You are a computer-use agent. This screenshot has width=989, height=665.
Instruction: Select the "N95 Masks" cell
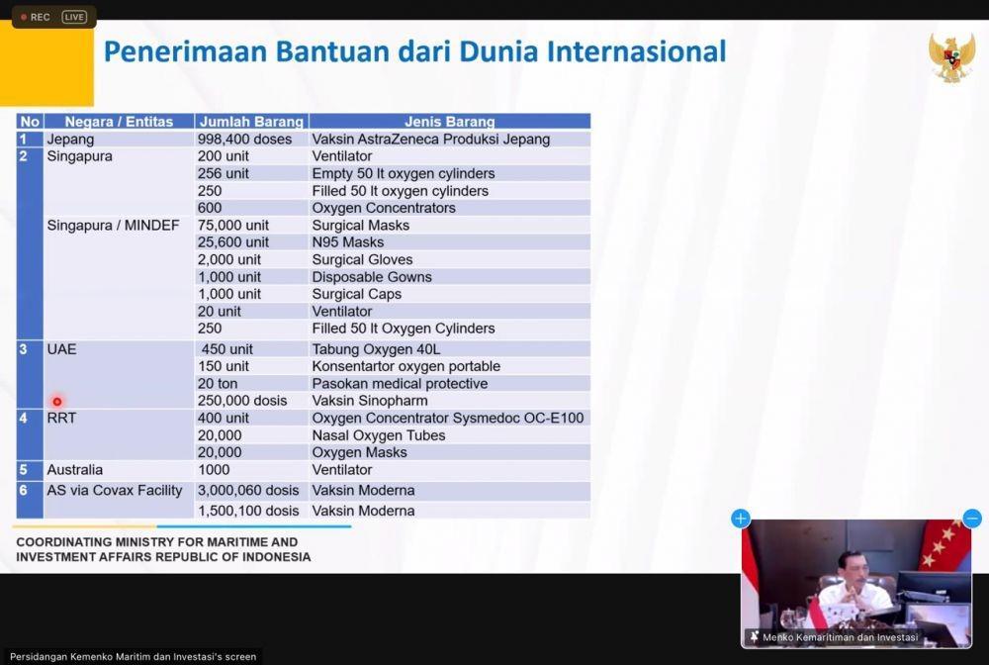point(450,242)
